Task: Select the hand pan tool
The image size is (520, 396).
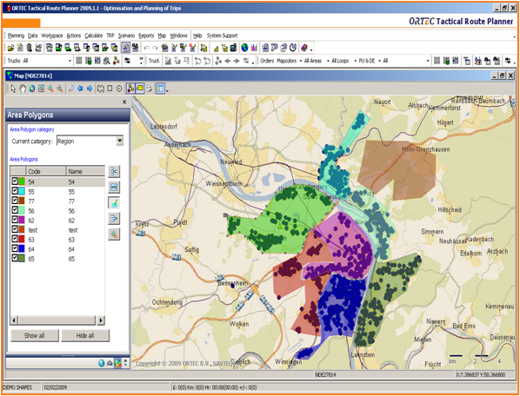Action: click(23, 89)
